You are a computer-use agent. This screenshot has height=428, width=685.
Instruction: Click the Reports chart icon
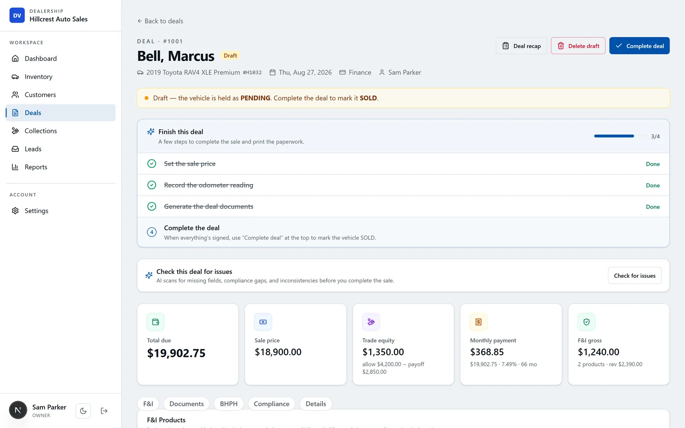15,167
